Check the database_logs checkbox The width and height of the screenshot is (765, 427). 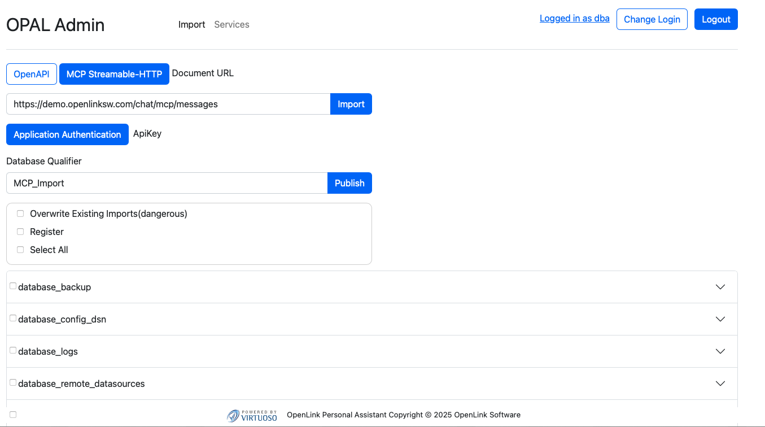tap(13, 350)
